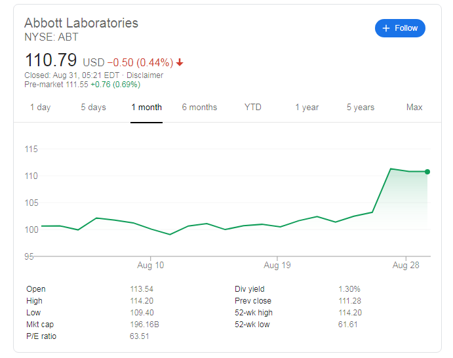453x358 pixels.
Task: View the 5 years chart tab
Action: (x=361, y=107)
